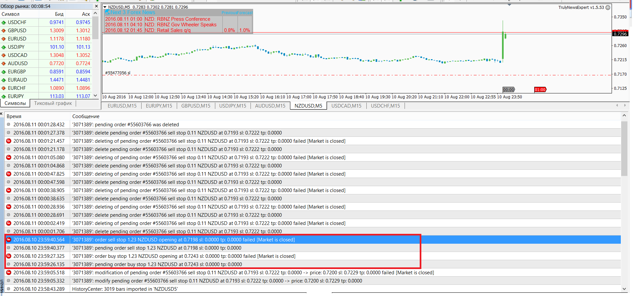This screenshot has height=296, width=634.
Task: Close the Market Watch panel with its X
Action: point(96,6)
